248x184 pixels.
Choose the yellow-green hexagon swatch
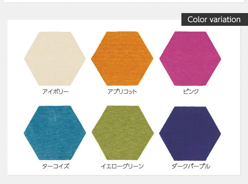point(123,133)
